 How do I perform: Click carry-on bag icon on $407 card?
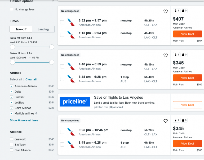pos(176,11)
